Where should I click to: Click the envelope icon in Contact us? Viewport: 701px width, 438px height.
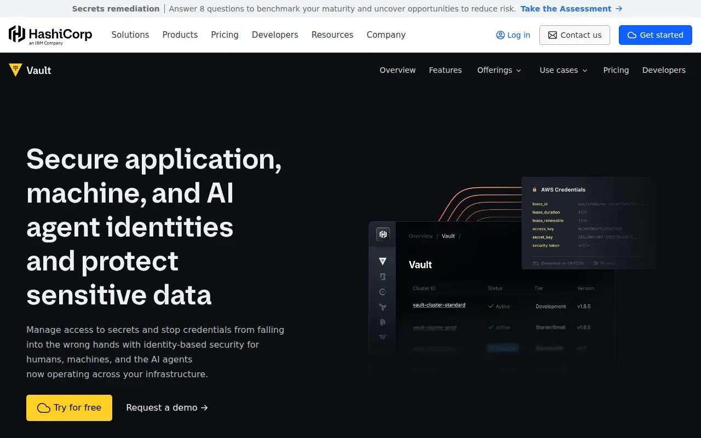(x=553, y=35)
